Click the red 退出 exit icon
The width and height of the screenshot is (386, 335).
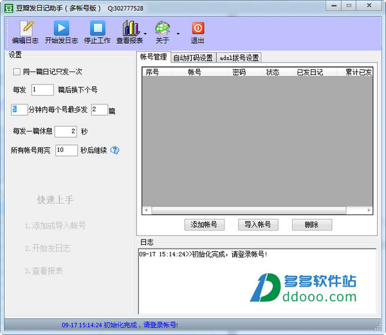(198, 32)
